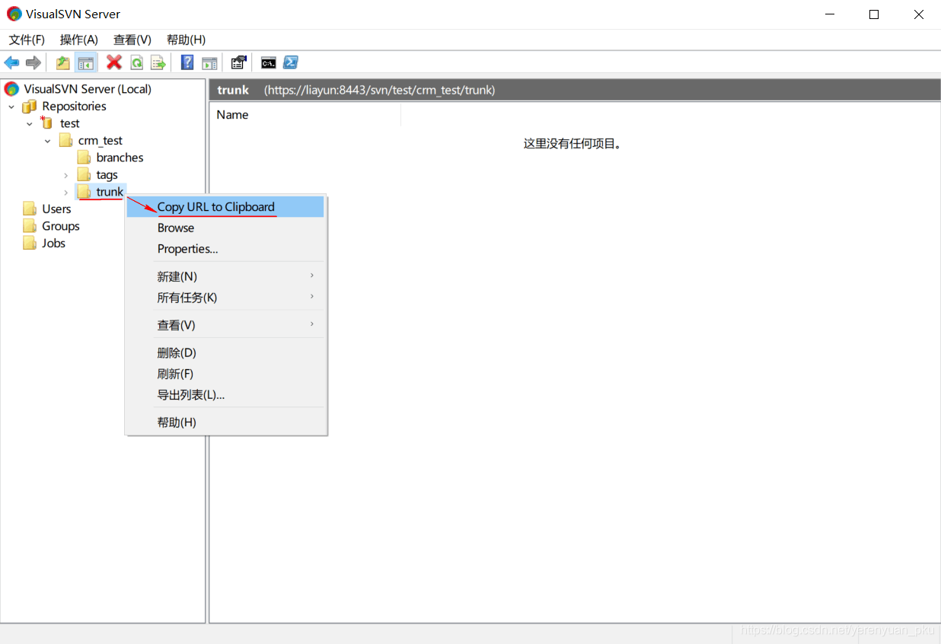Collapse the crm_test folder node

pyautogui.click(x=48, y=141)
